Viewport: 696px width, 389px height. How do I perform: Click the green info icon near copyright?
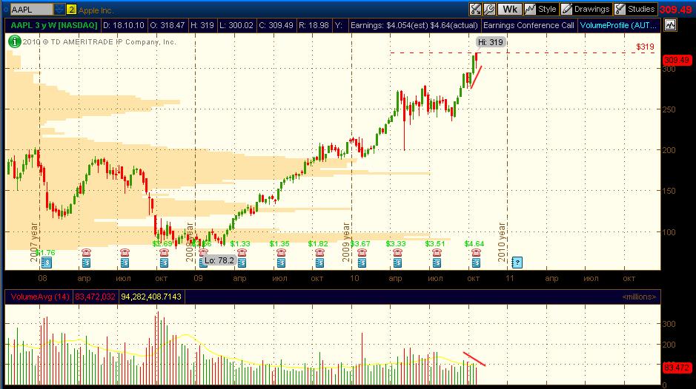tap(14, 41)
